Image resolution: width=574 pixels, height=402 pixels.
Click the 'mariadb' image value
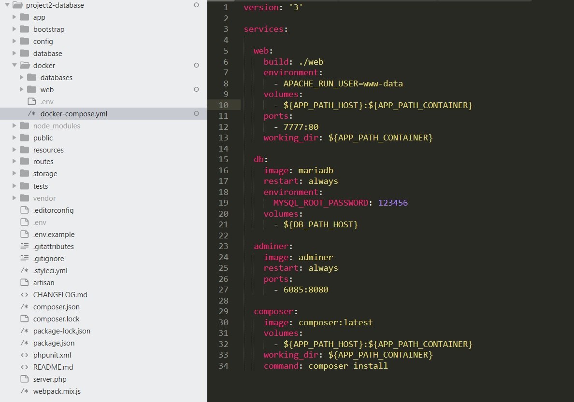[x=316, y=170]
